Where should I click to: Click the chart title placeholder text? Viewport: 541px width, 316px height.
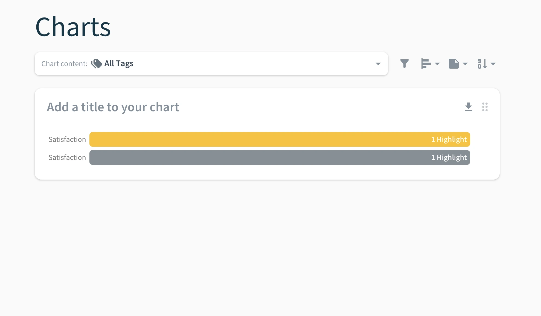pos(113,107)
